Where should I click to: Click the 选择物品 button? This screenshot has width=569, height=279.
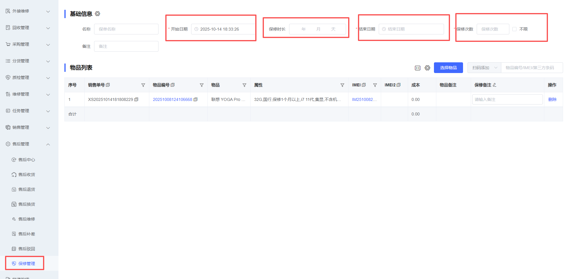(448, 68)
